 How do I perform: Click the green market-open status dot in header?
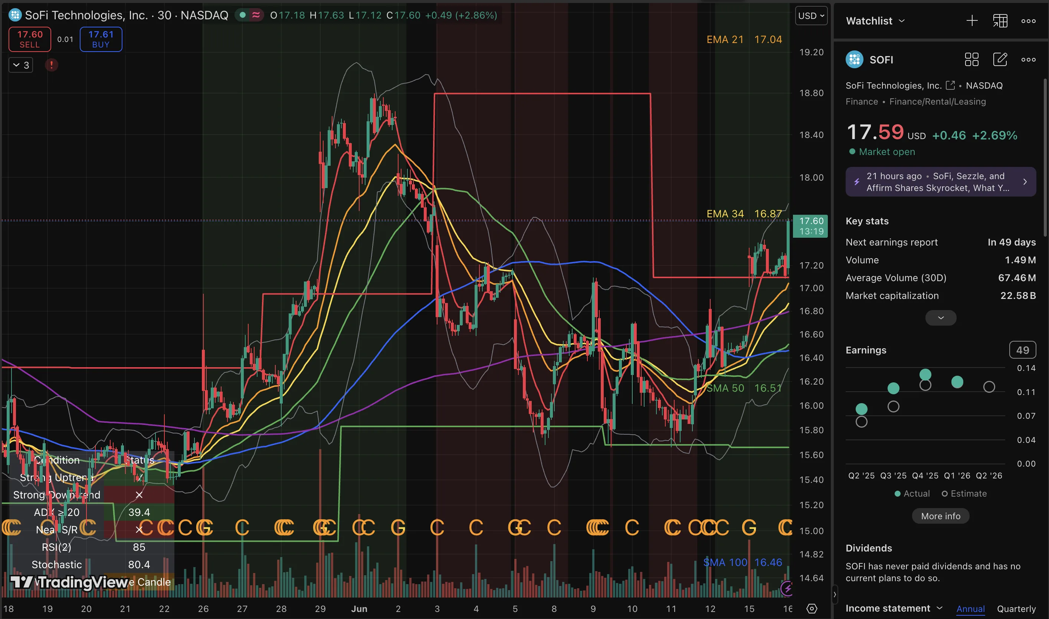point(242,15)
